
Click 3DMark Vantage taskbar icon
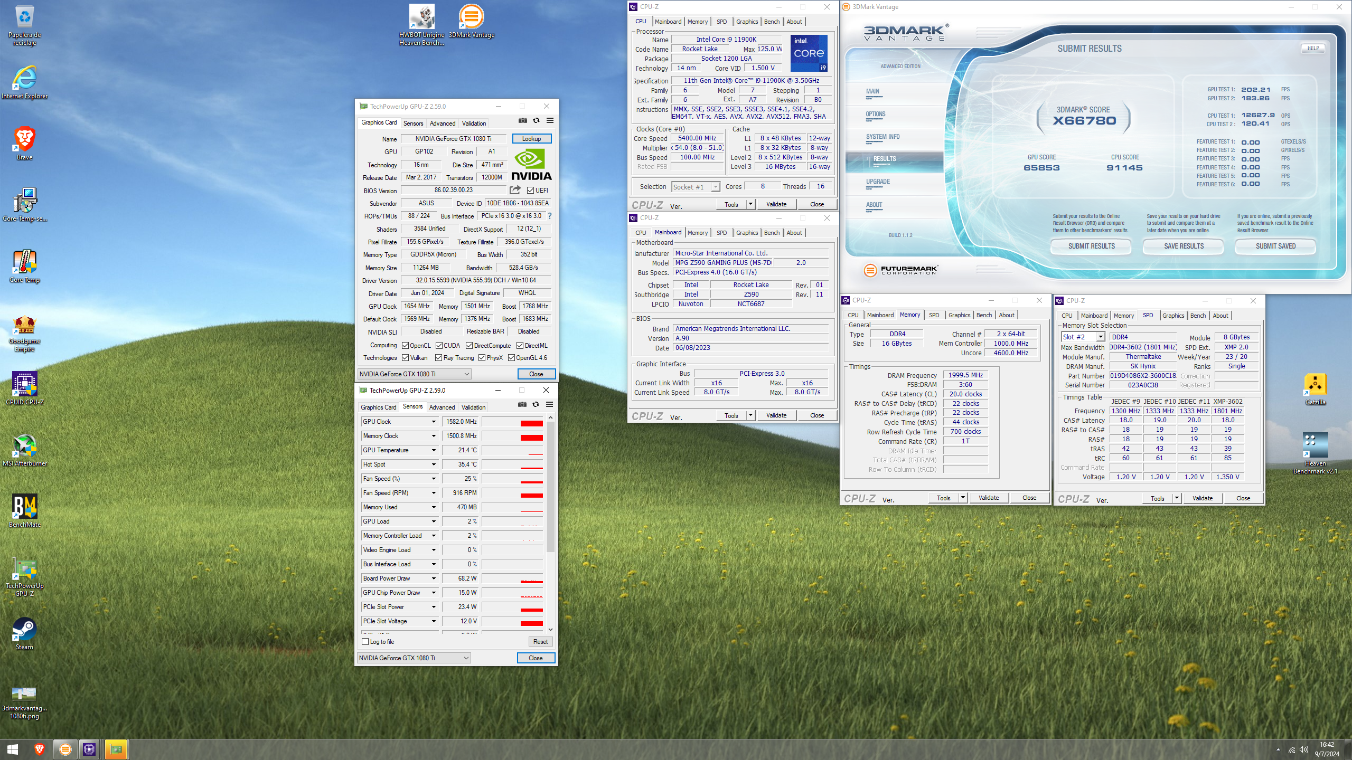[65, 749]
